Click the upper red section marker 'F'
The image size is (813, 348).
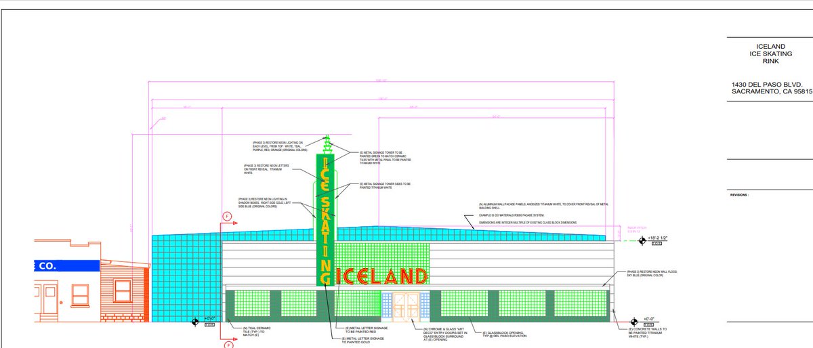point(227,217)
